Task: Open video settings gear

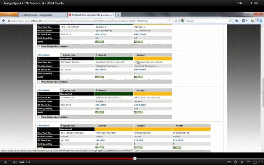Action: 235,162
